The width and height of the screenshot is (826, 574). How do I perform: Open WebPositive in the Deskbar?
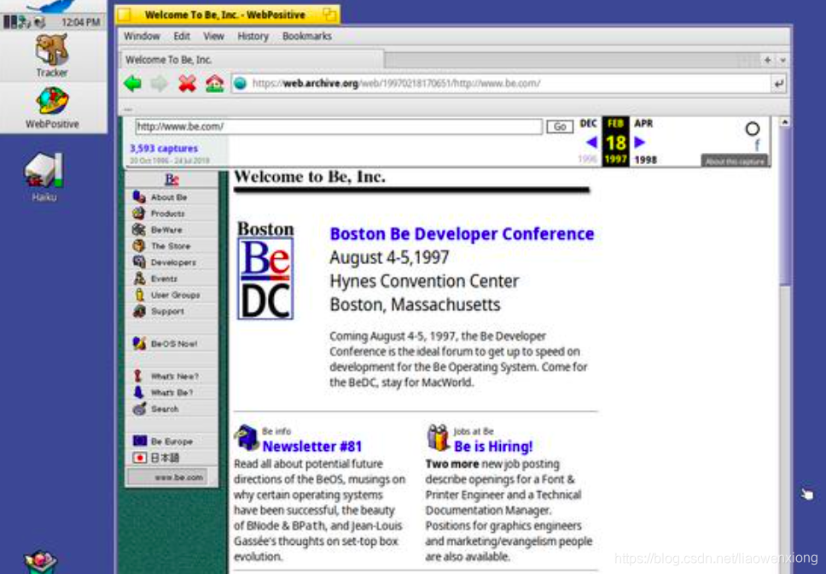(x=51, y=108)
